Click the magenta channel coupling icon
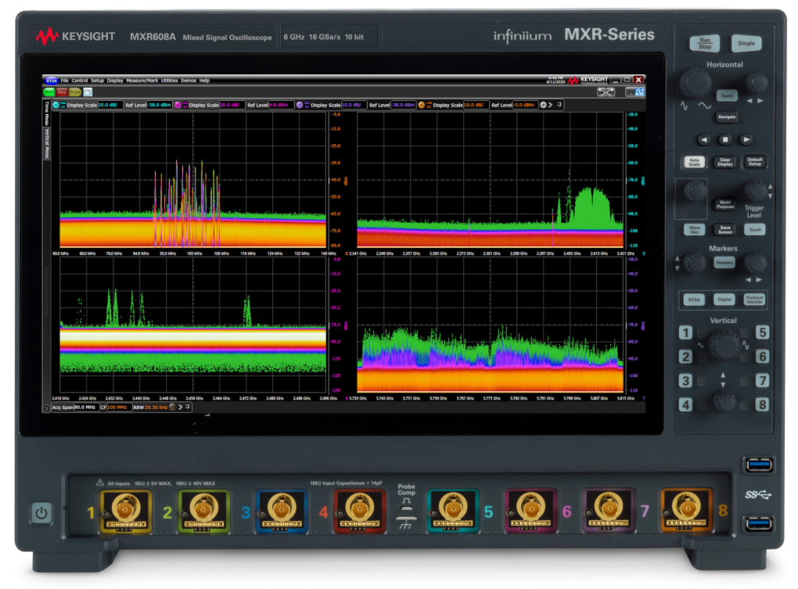The image size is (798, 589). pyautogui.click(x=185, y=105)
